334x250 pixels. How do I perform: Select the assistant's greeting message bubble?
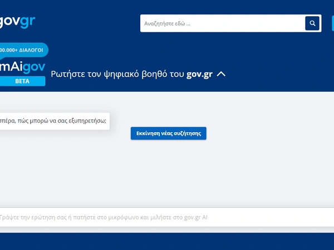click(x=54, y=121)
